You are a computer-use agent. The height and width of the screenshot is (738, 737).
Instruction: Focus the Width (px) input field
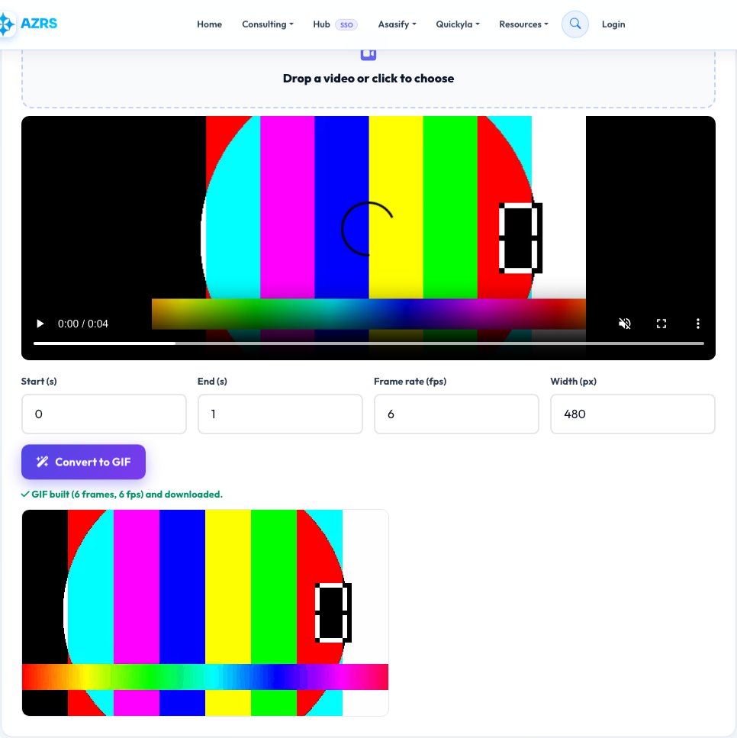[x=632, y=414]
